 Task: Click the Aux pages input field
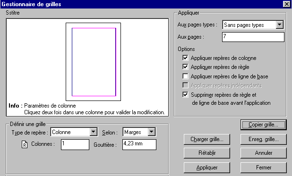tap(253, 37)
